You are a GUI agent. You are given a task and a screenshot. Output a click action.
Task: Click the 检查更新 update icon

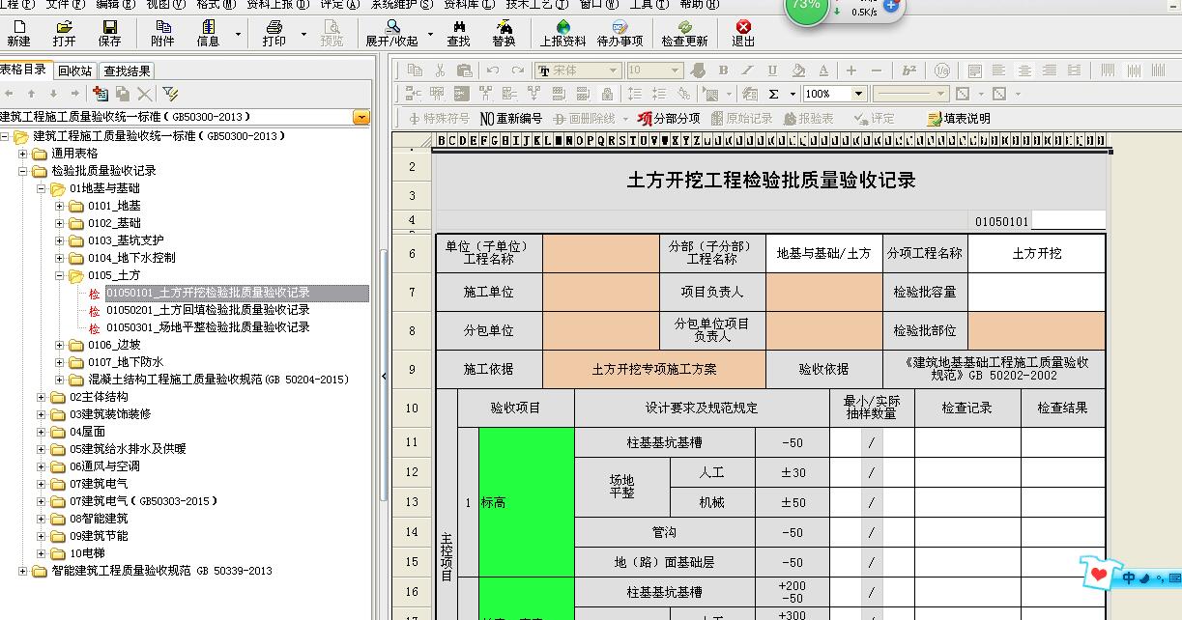click(x=684, y=33)
